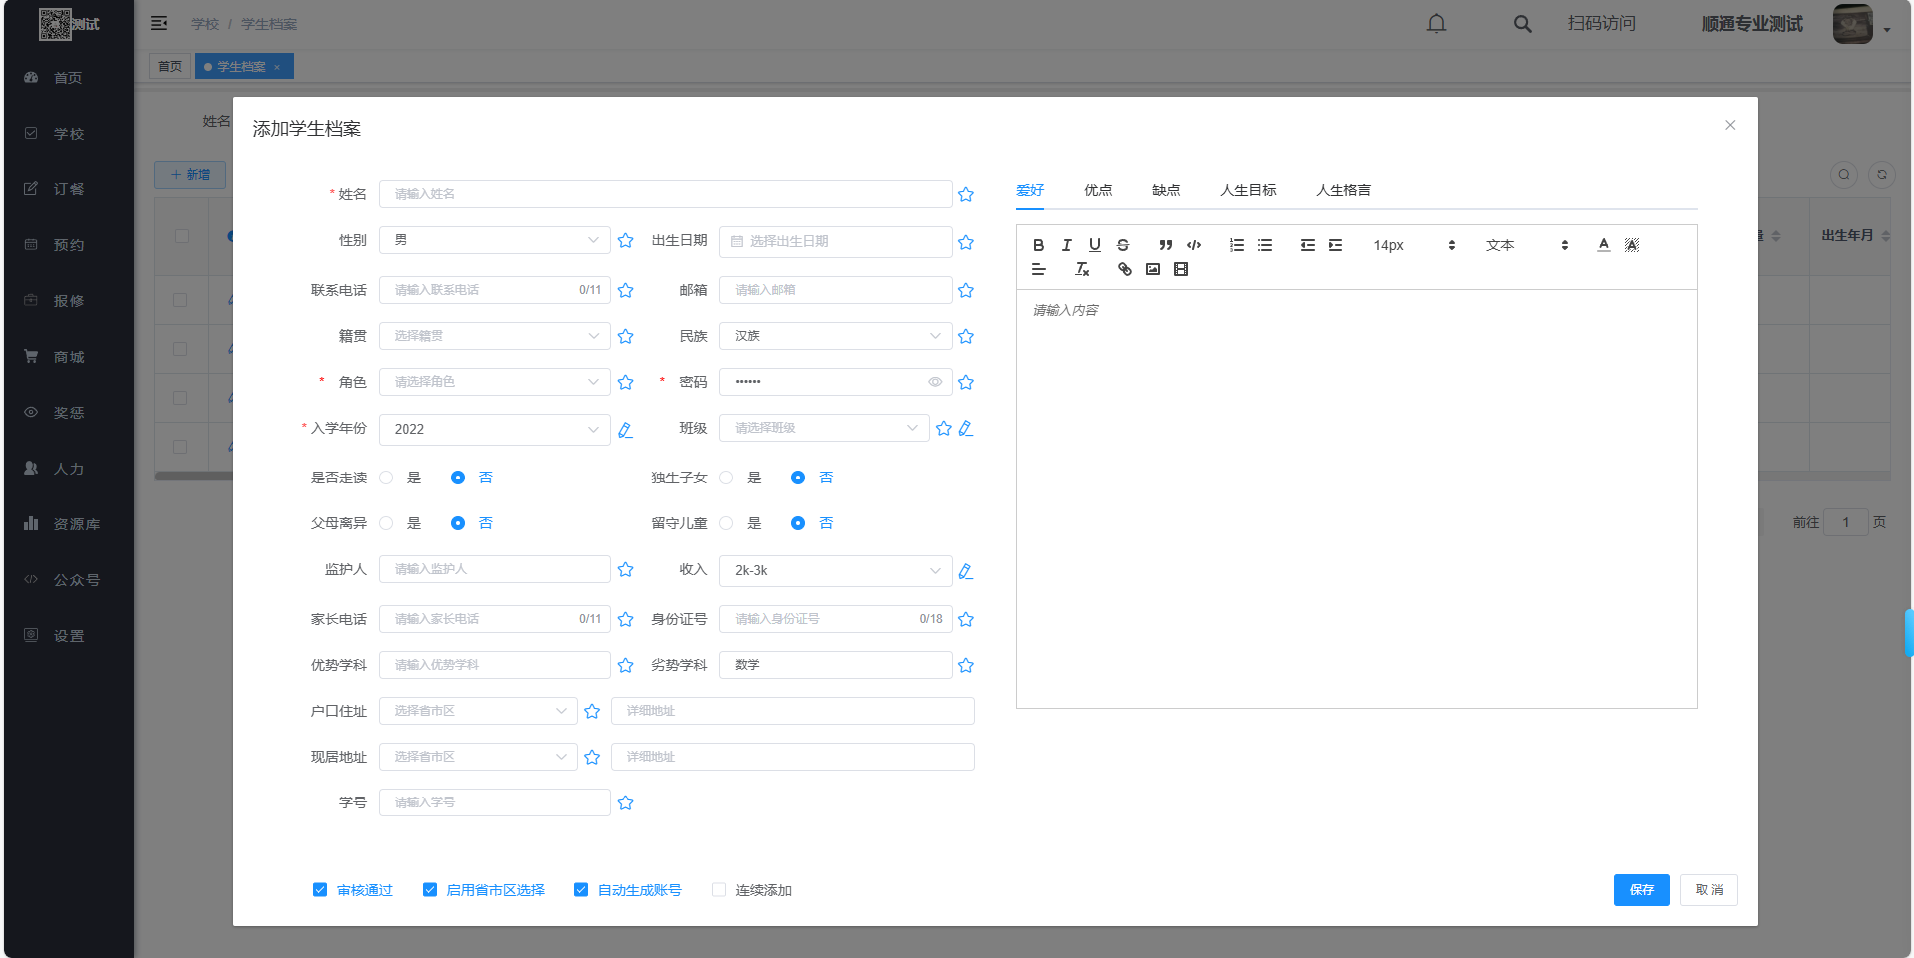The image size is (1914, 958).
Task: Click the pencil edit icon beside 班级
Action: coord(966,429)
